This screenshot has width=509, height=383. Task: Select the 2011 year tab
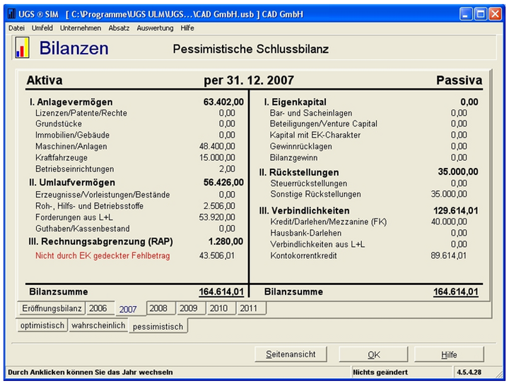[x=250, y=308]
